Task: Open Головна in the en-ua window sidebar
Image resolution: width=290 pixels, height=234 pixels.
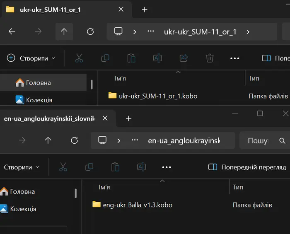Action: [x=17, y=191]
